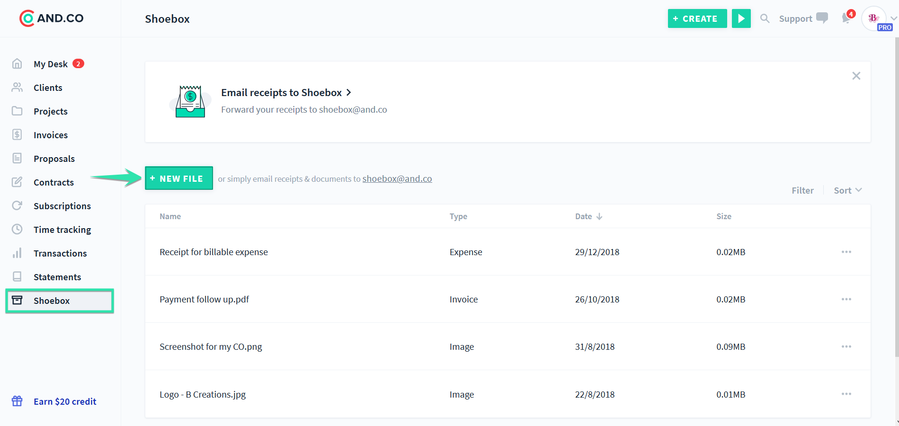Click the Support chat bubble icon
The height and width of the screenshot is (426, 899).
[x=822, y=18]
